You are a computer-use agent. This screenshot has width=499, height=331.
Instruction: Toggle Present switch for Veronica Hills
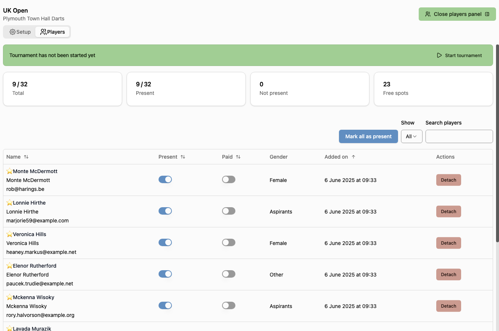[165, 242]
